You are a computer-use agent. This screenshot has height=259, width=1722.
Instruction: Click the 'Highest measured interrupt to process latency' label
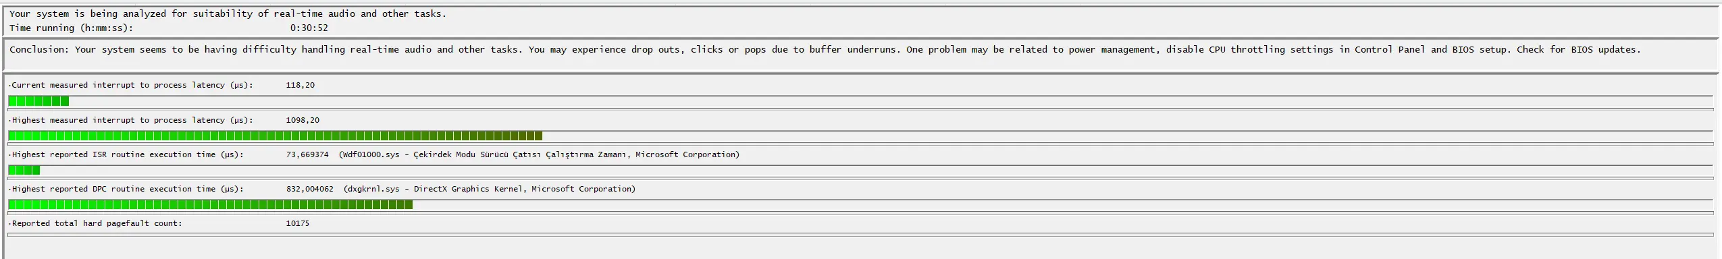click(132, 120)
